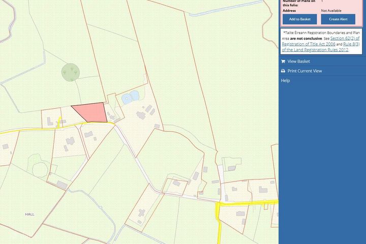The image size is (366, 244).
Task: Click the shopping cart icon
Action: coord(283,62)
